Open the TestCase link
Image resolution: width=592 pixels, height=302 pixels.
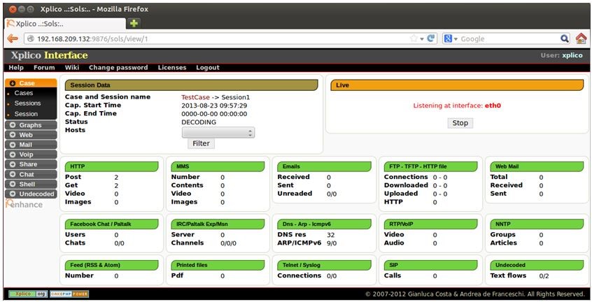(195, 97)
